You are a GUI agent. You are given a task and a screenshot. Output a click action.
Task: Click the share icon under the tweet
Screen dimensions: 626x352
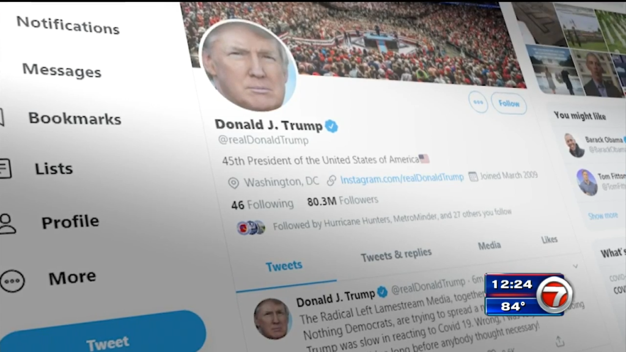click(x=560, y=341)
